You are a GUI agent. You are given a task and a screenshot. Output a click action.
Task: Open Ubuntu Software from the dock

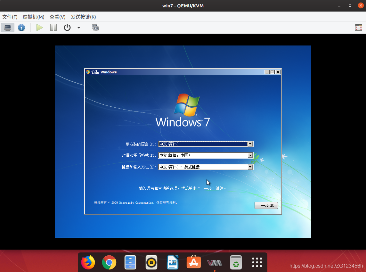click(193, 262)
